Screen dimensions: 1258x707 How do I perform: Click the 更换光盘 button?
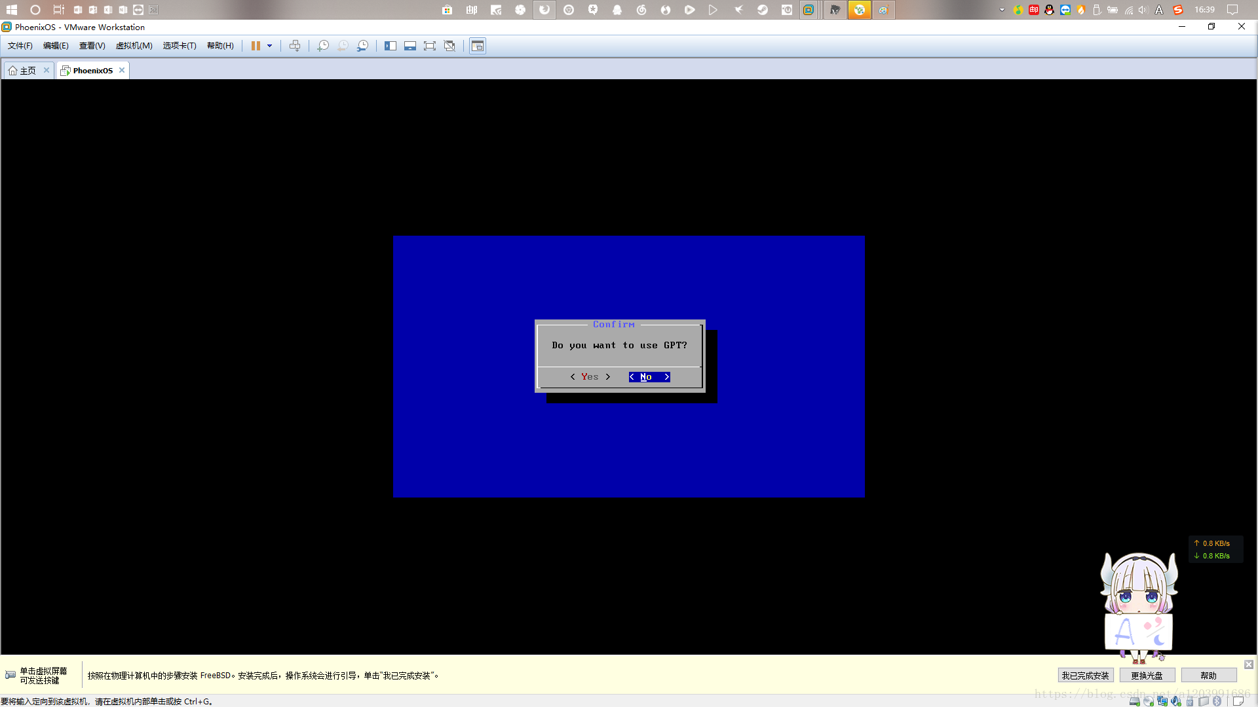[x=1147, y=676]
